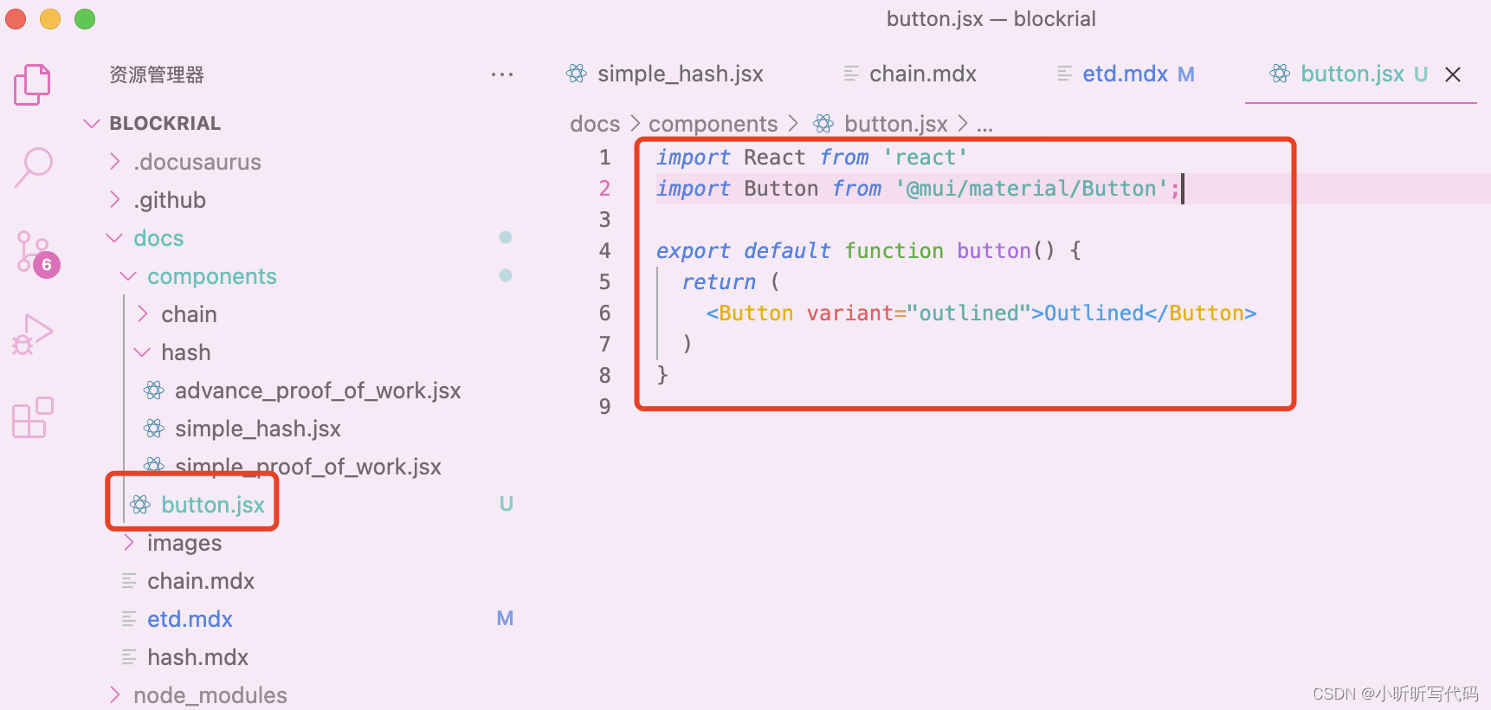Click file icon on chain.mdx tab
This screenshot has height=710, width=1491.
coord(851,74)
